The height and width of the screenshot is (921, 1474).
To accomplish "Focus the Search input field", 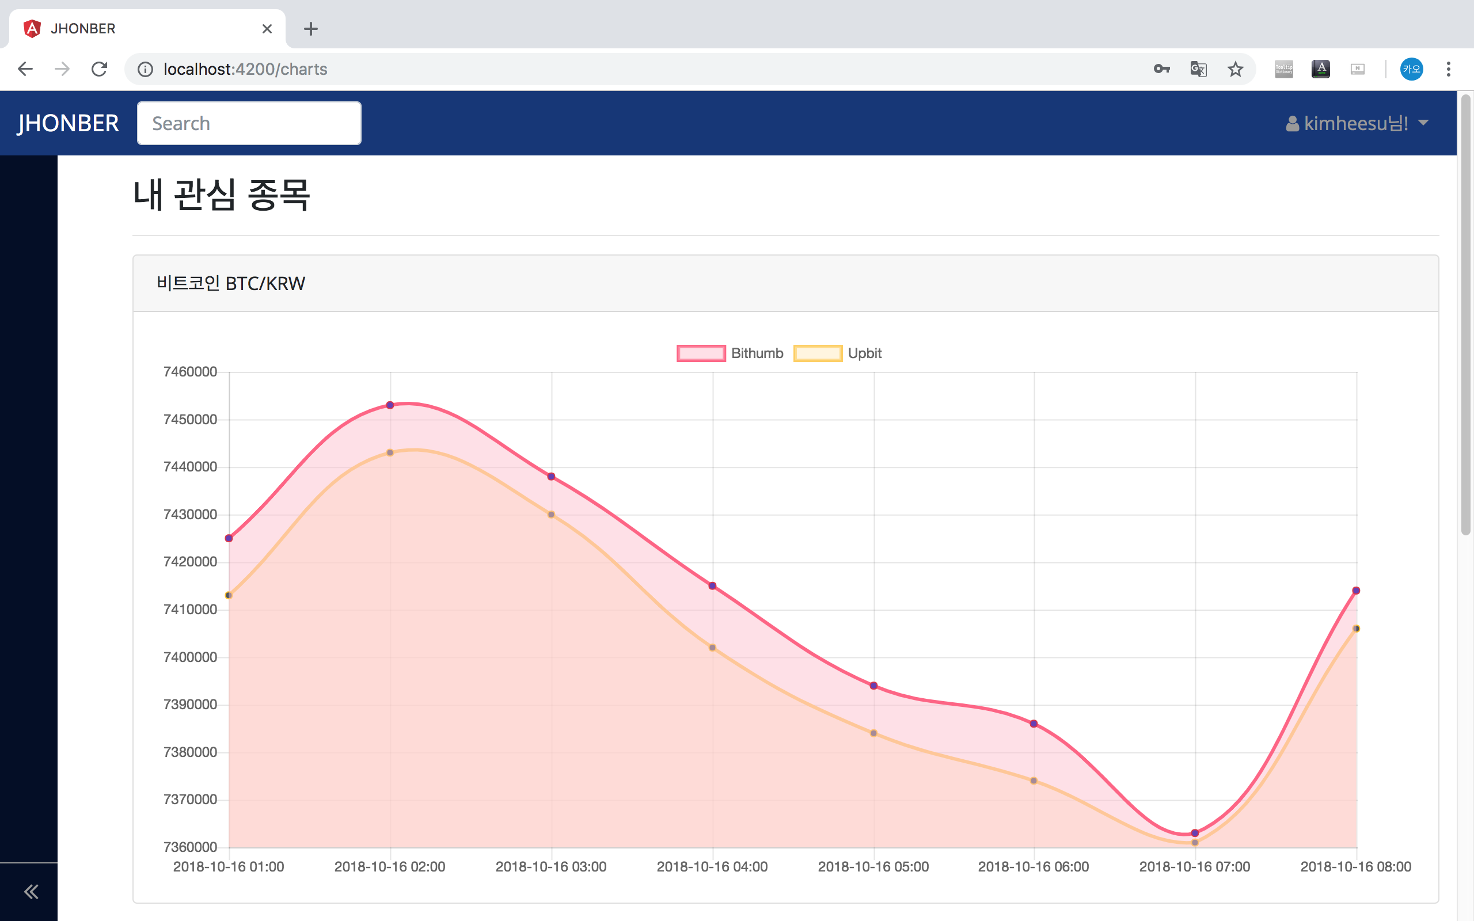I will (249, 123).
